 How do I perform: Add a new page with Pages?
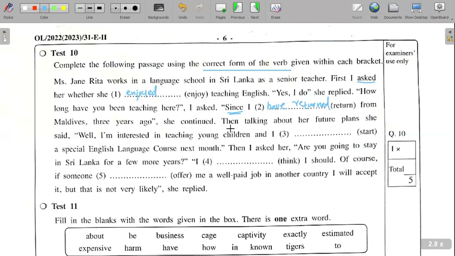(x=221, y=11)
